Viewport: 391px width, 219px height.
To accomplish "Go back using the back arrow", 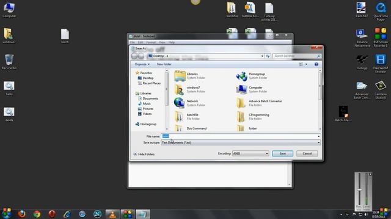I will click(134, 56).
